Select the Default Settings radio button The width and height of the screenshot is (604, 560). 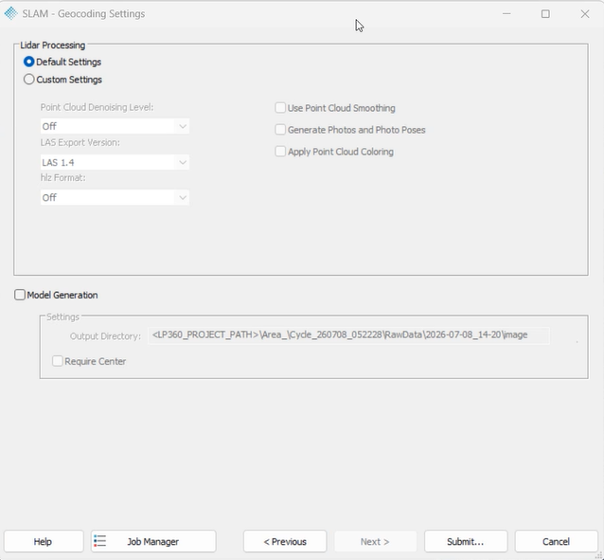pos(29,62)
